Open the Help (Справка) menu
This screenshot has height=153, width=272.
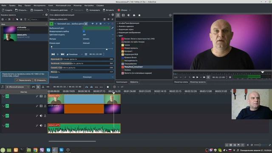(x=100, y=6)
